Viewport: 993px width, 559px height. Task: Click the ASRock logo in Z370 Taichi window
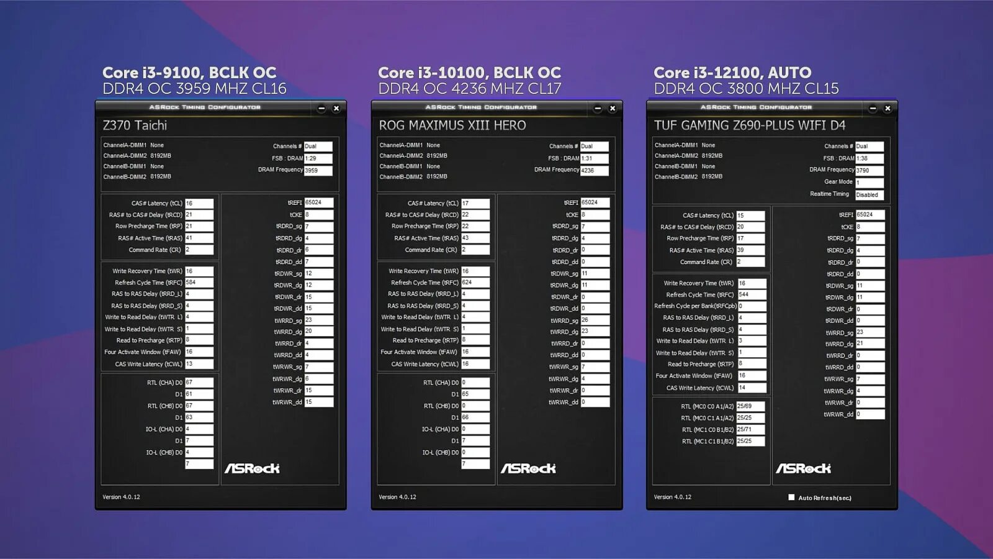[252, 468]
